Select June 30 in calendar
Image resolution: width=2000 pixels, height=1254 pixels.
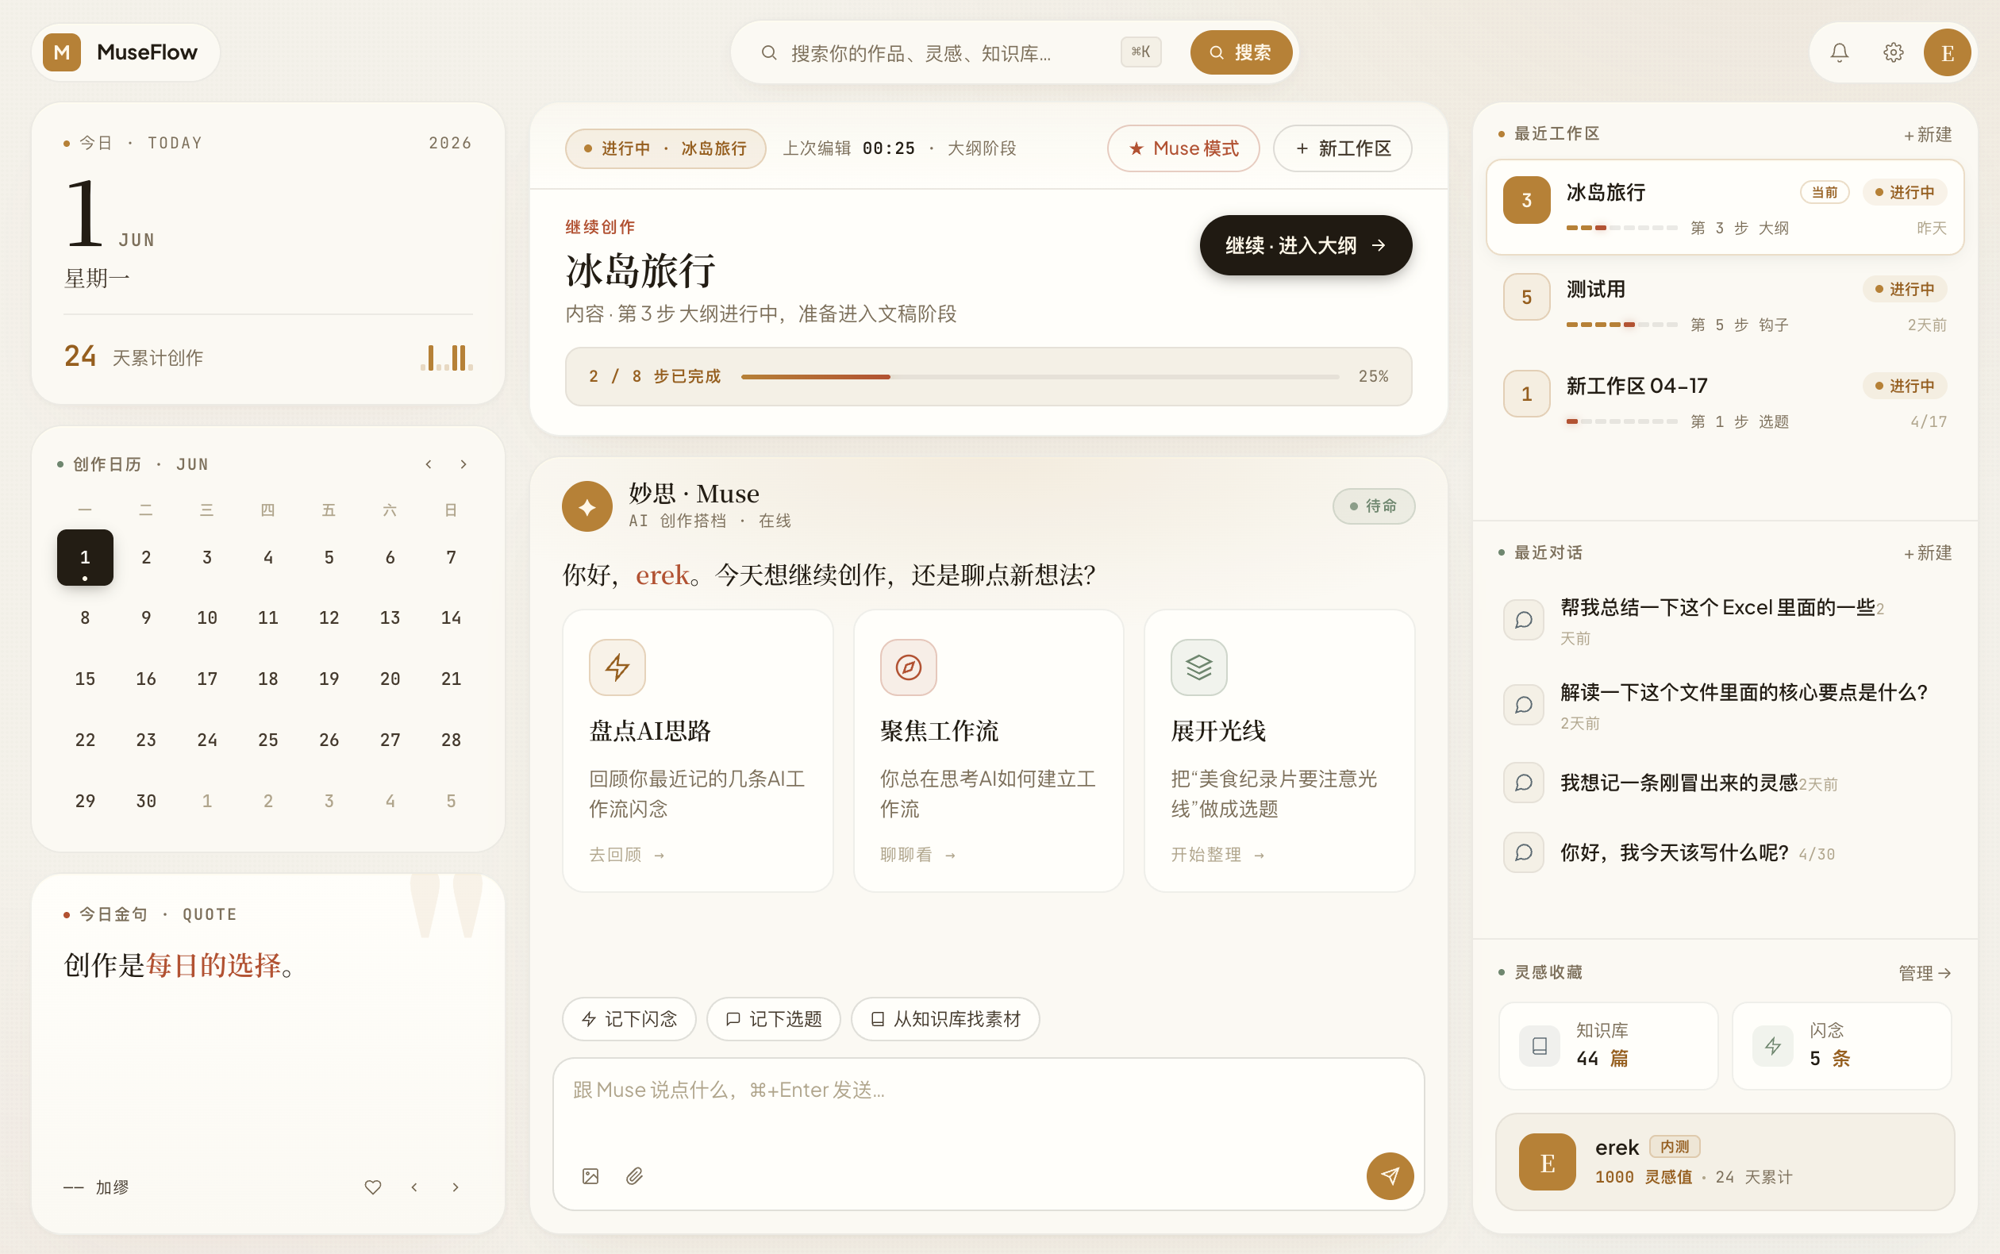coord(146,800)
